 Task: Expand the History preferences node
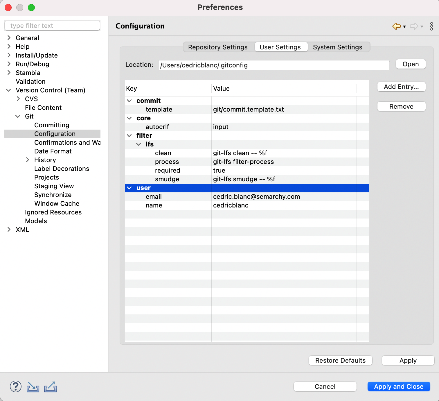pos(28,160)
